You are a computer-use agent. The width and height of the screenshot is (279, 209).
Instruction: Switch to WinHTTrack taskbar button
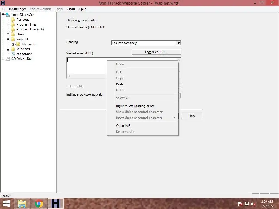click(x=56, y=204)
